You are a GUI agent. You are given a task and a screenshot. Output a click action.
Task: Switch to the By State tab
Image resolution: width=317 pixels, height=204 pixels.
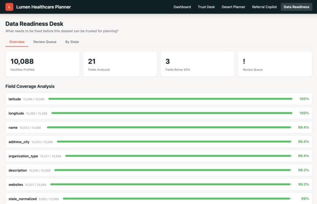(72, 42)
